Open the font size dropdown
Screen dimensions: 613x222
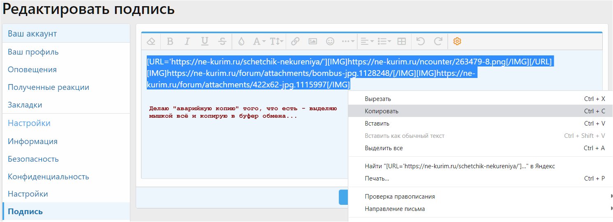coord(276,41)
